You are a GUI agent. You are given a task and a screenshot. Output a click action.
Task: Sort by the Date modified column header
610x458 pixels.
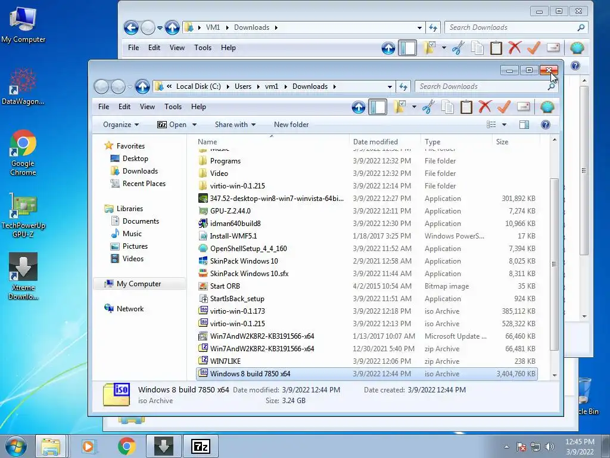point(385,142)
